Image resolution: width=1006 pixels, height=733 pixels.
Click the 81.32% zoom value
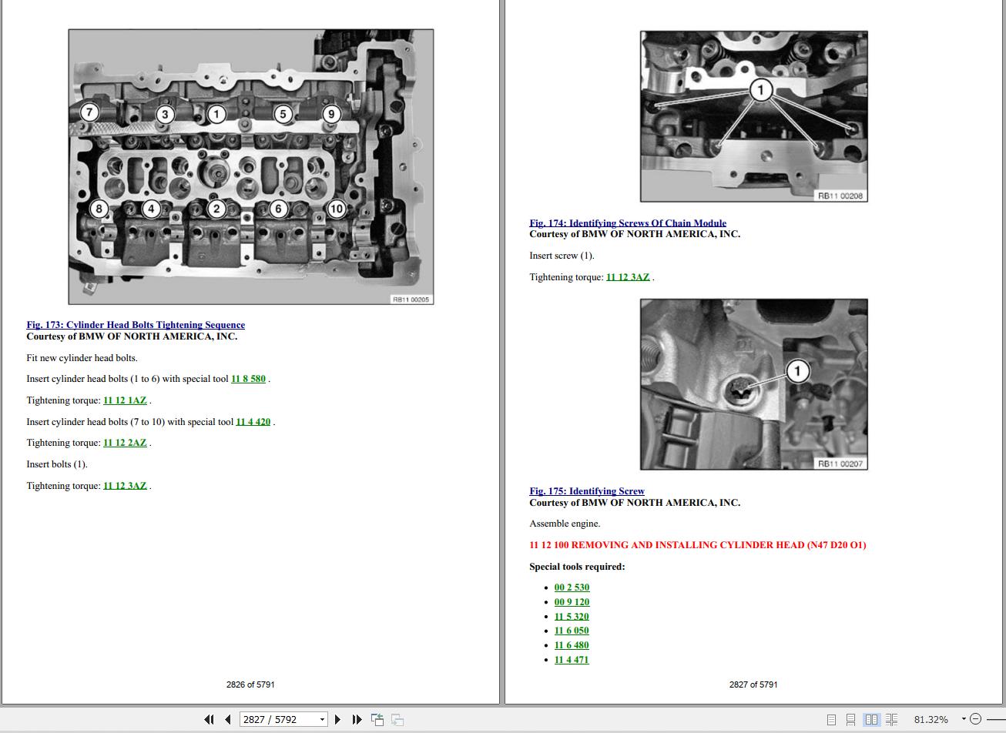931,720
